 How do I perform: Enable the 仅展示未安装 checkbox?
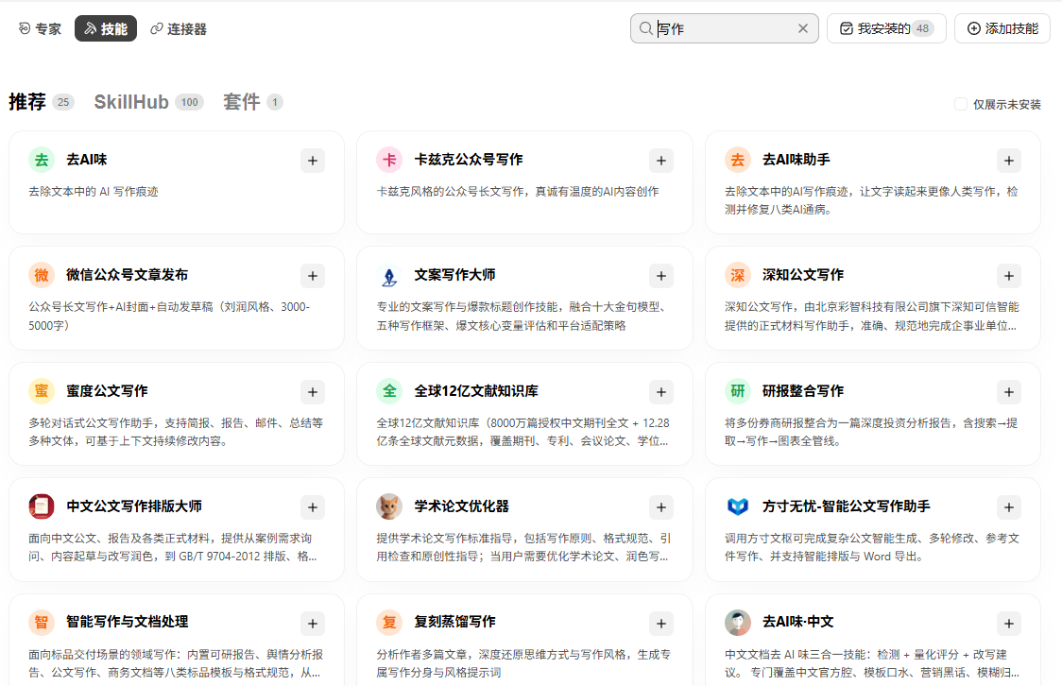tap(960, 104)
